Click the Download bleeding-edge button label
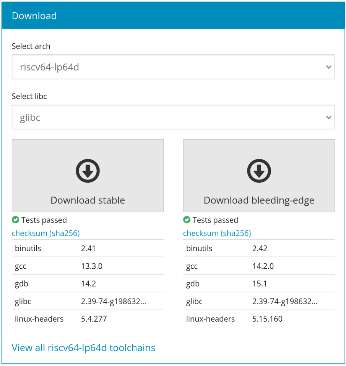The height and width of the screenshot is (366, 346). point(259,201)
